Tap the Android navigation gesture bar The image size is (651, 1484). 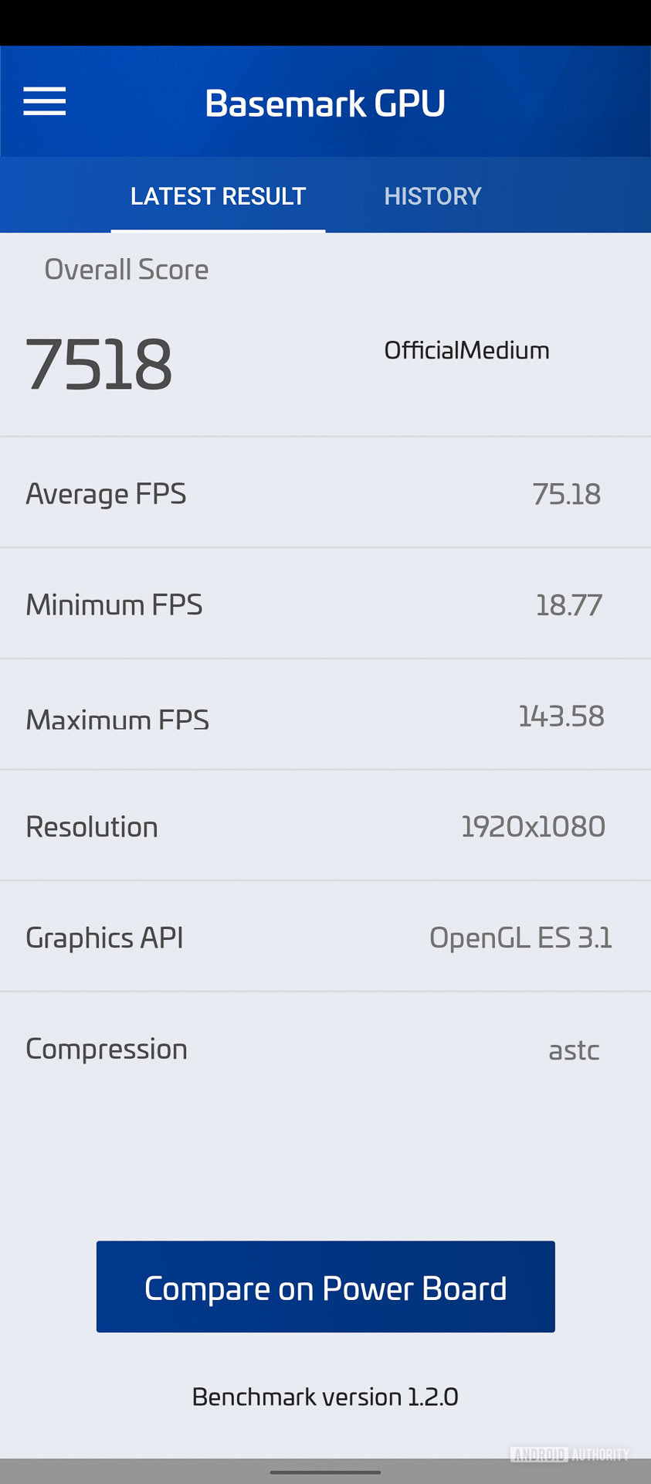325,1472
